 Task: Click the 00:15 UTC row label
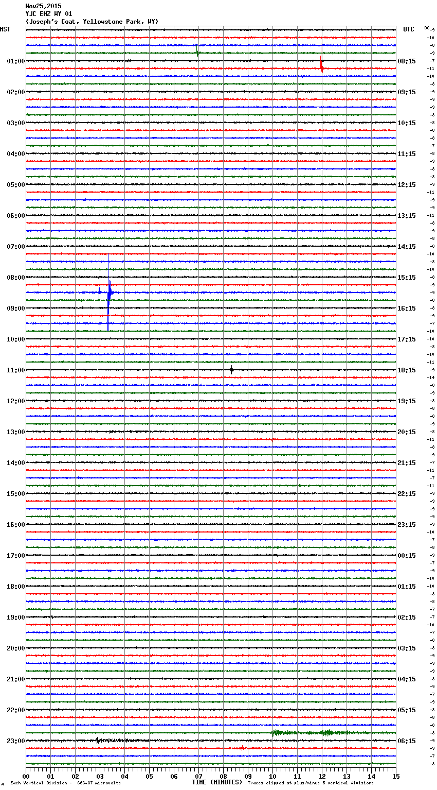[x=407, y=556]
